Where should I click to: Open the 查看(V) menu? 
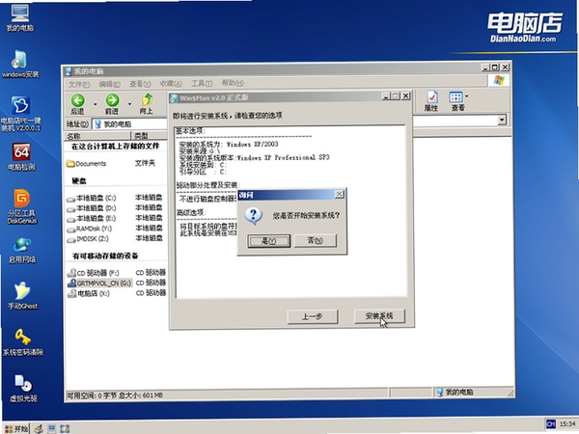pos(140,84)
